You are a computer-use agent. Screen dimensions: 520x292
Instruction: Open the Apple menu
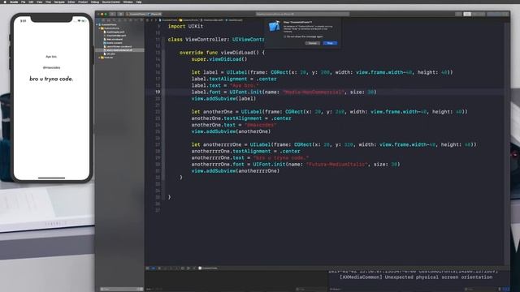[5, 2]
